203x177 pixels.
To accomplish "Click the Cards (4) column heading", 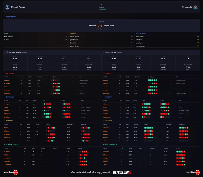I will (73, 33).
